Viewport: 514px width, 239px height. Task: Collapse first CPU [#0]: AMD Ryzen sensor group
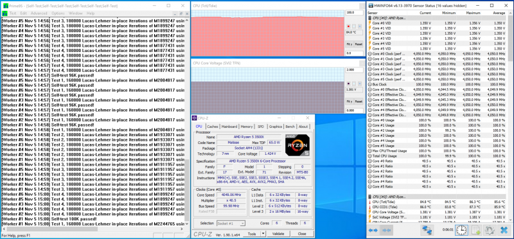click(x=370, y=19)
